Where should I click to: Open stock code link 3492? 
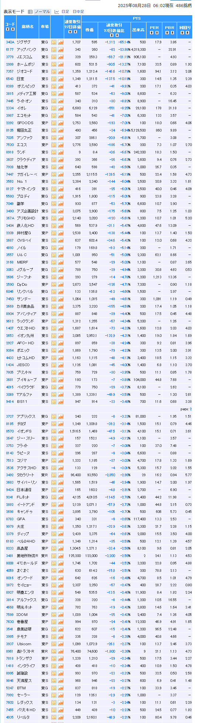(10, 475)
